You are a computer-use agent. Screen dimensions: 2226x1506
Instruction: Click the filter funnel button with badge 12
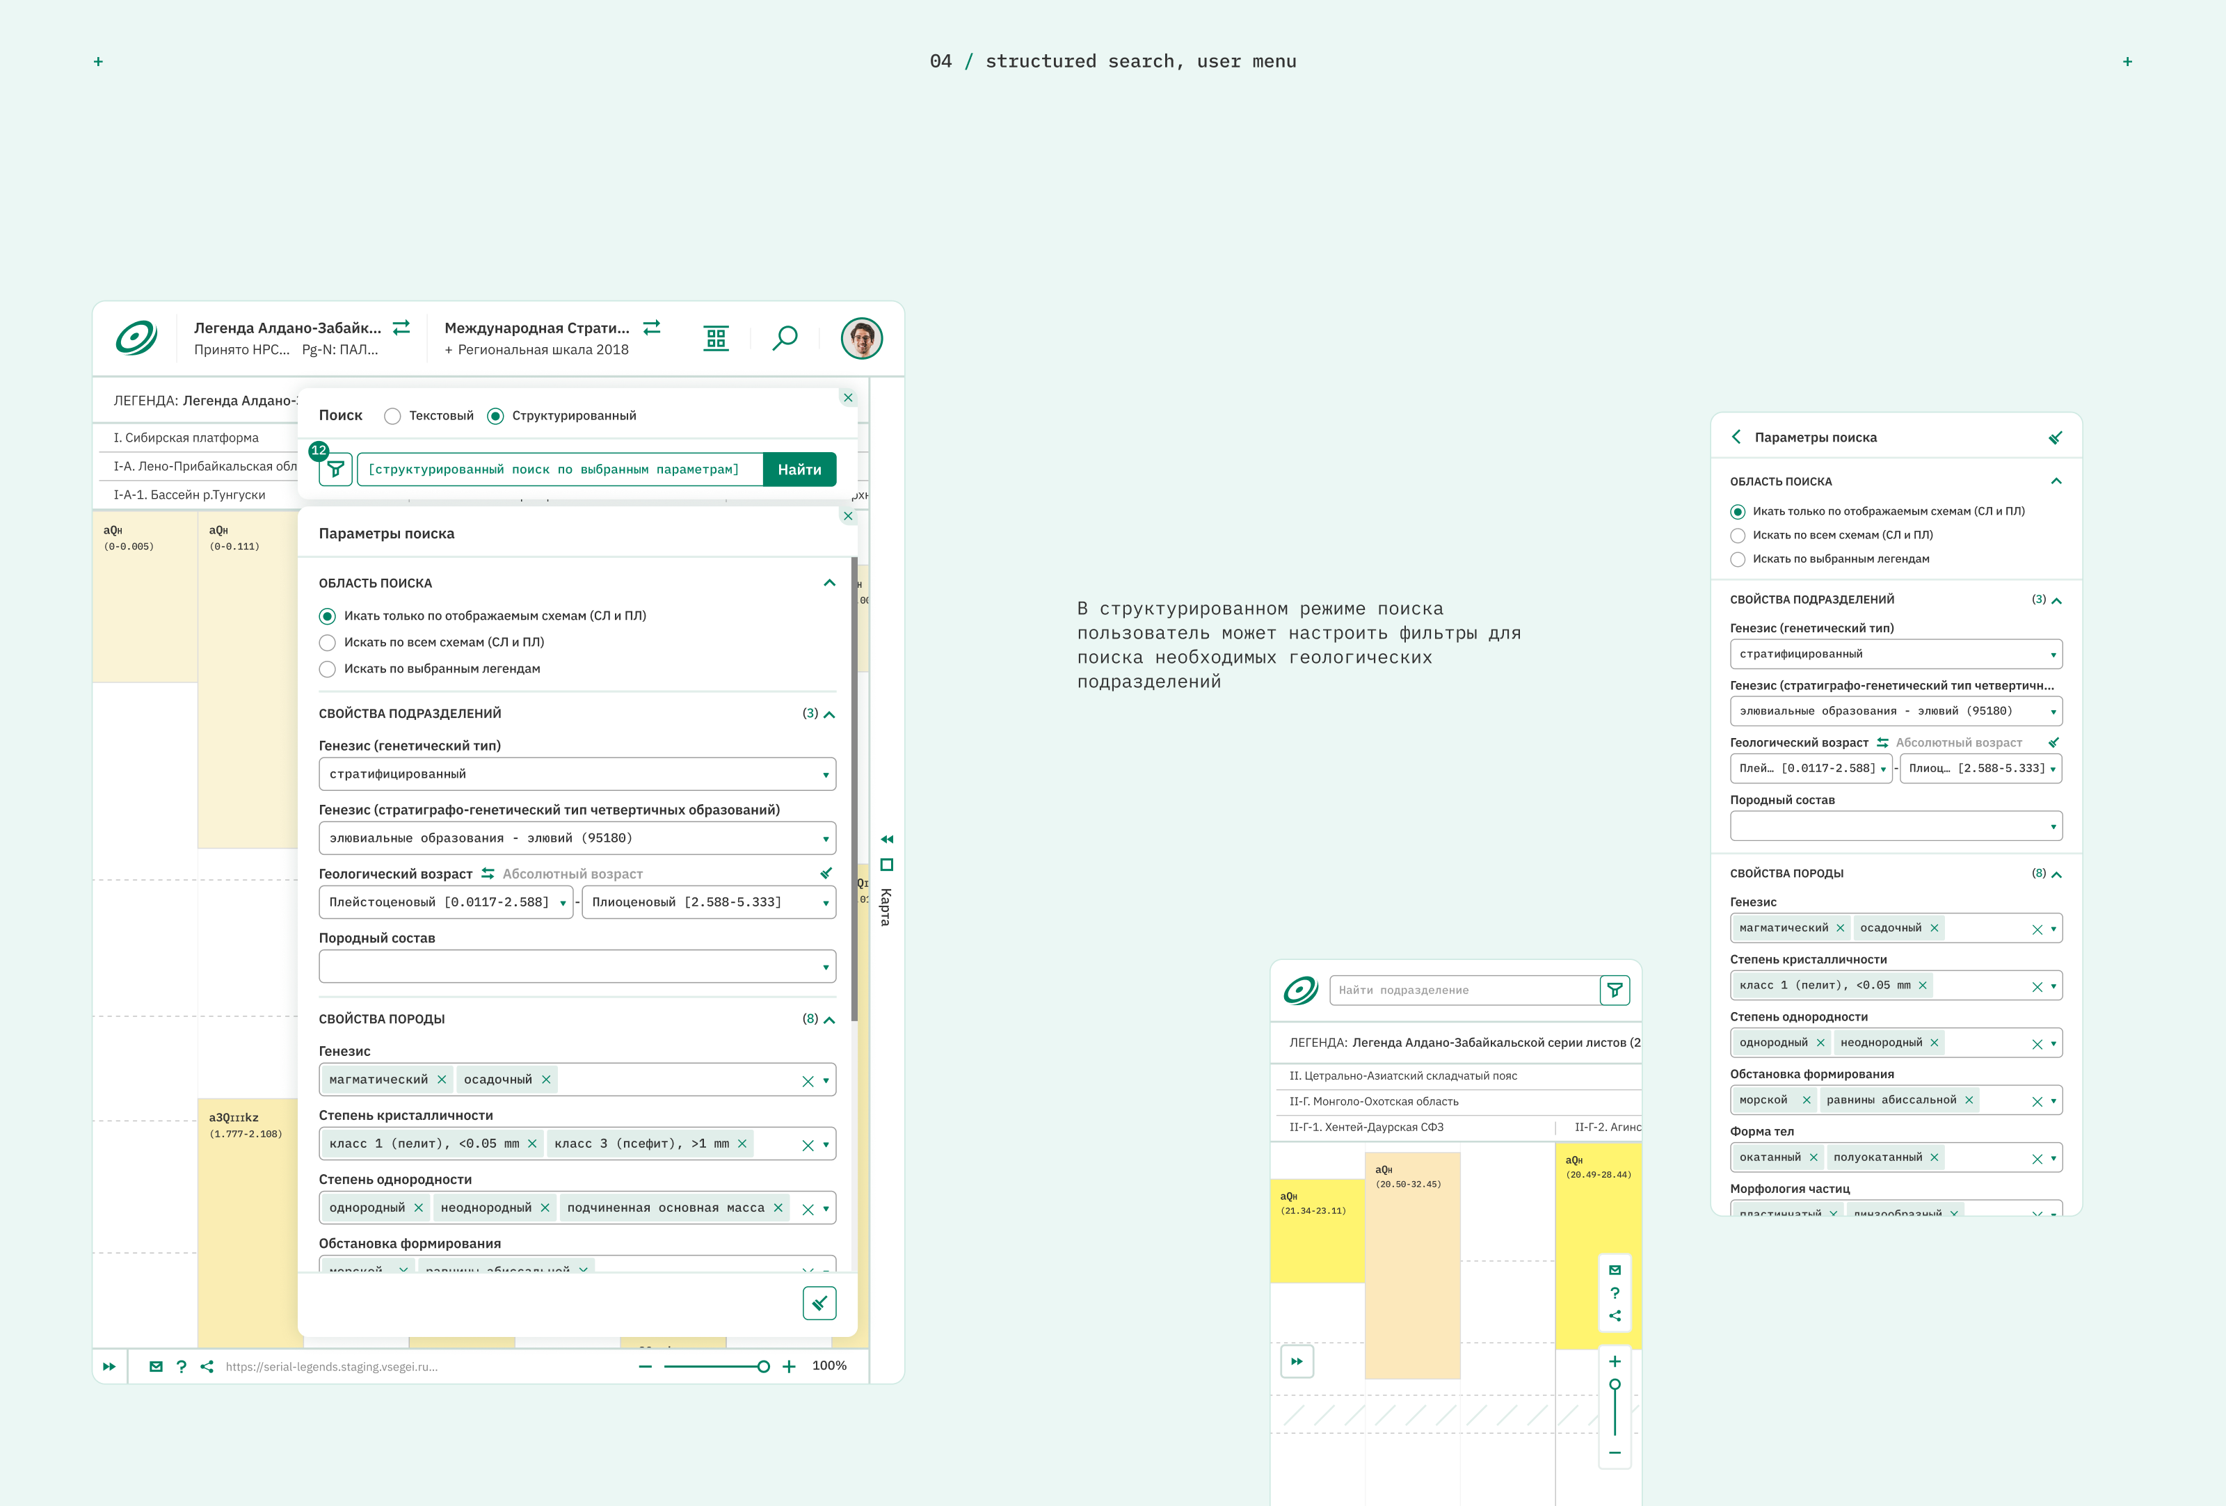[336, 470]
